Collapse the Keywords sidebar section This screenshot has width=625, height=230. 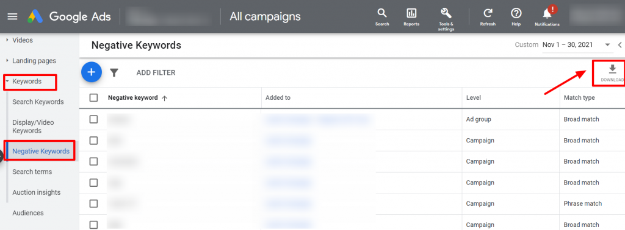pos(7,82)
